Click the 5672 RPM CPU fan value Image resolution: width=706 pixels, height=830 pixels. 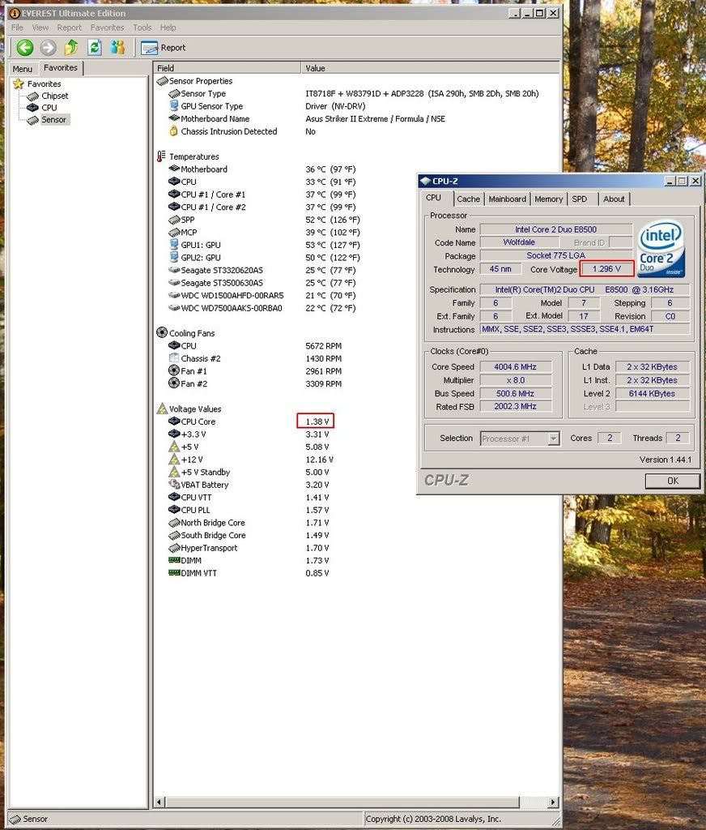(x=324, y=345)
